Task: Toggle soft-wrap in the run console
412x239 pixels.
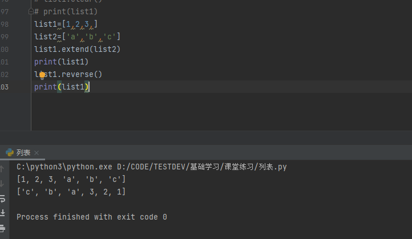Action: (3, 198)
